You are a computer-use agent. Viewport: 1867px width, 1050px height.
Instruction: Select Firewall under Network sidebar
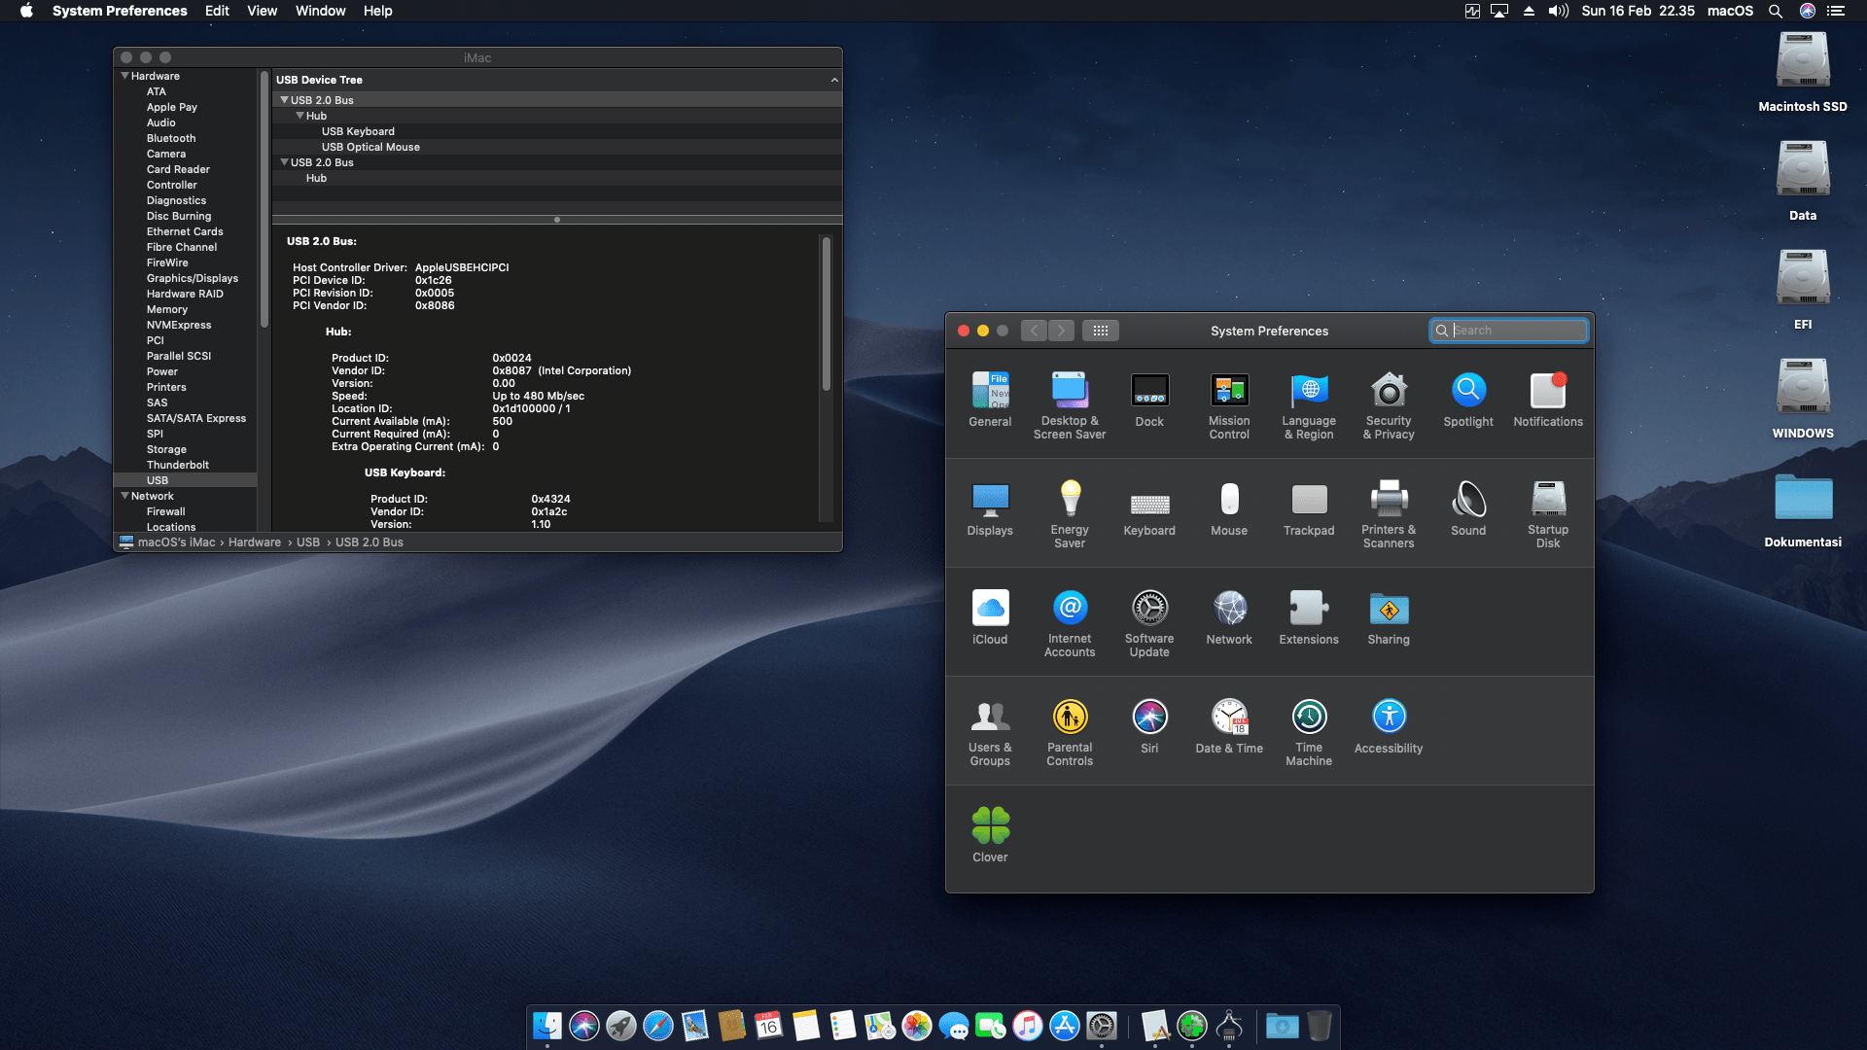click(x=165, y=511)
